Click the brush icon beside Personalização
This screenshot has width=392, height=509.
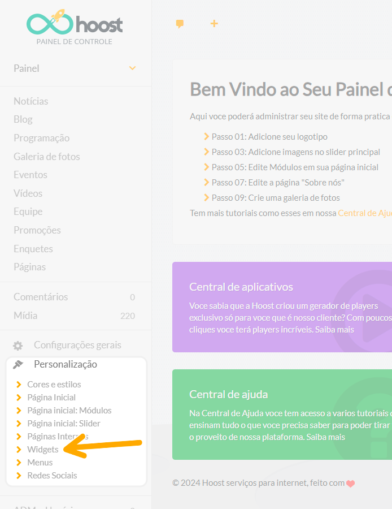click(x=18, y=365)
